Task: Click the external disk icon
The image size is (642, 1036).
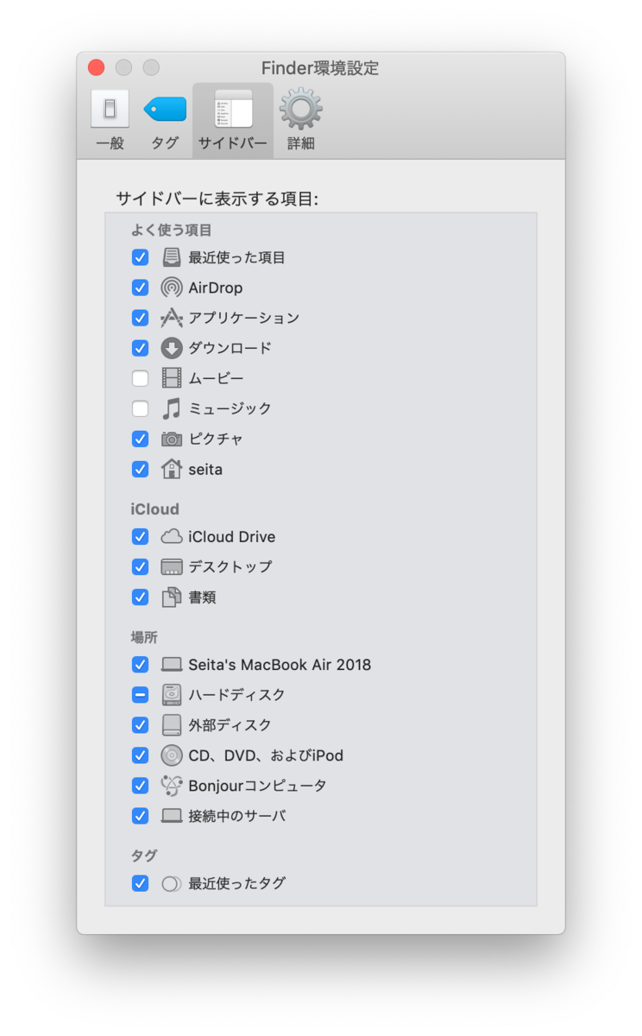Action: [x=172, y=724]
